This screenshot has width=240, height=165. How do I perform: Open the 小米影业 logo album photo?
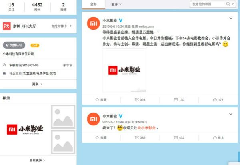(x=25, y=129)
